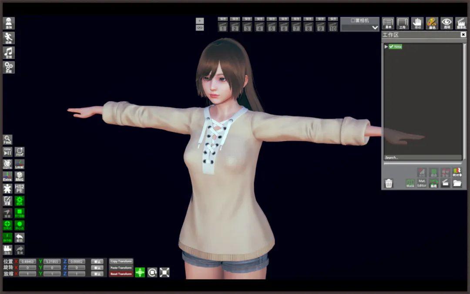Open the gears system menu
The width and height of the screenshot is (470, 294).
(x=9, y=67)
